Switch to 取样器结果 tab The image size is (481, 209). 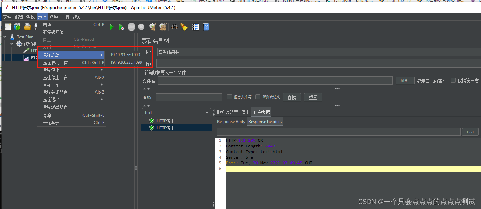227,112
